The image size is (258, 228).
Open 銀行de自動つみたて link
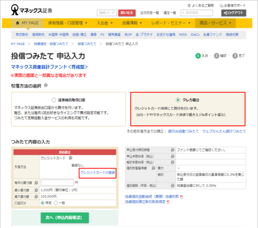183,131
